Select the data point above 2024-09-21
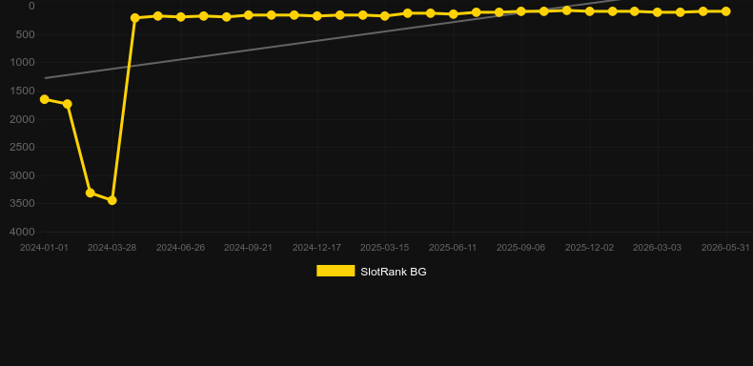 [x=248, y=15]
